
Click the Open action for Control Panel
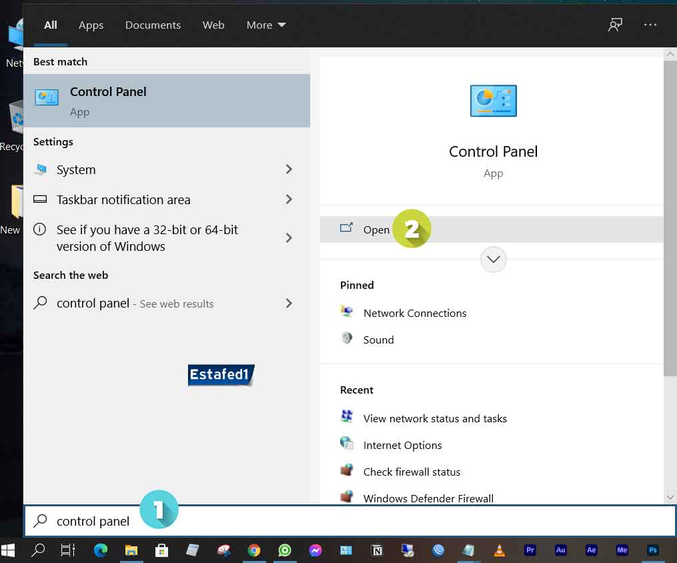tap(376, 229)
